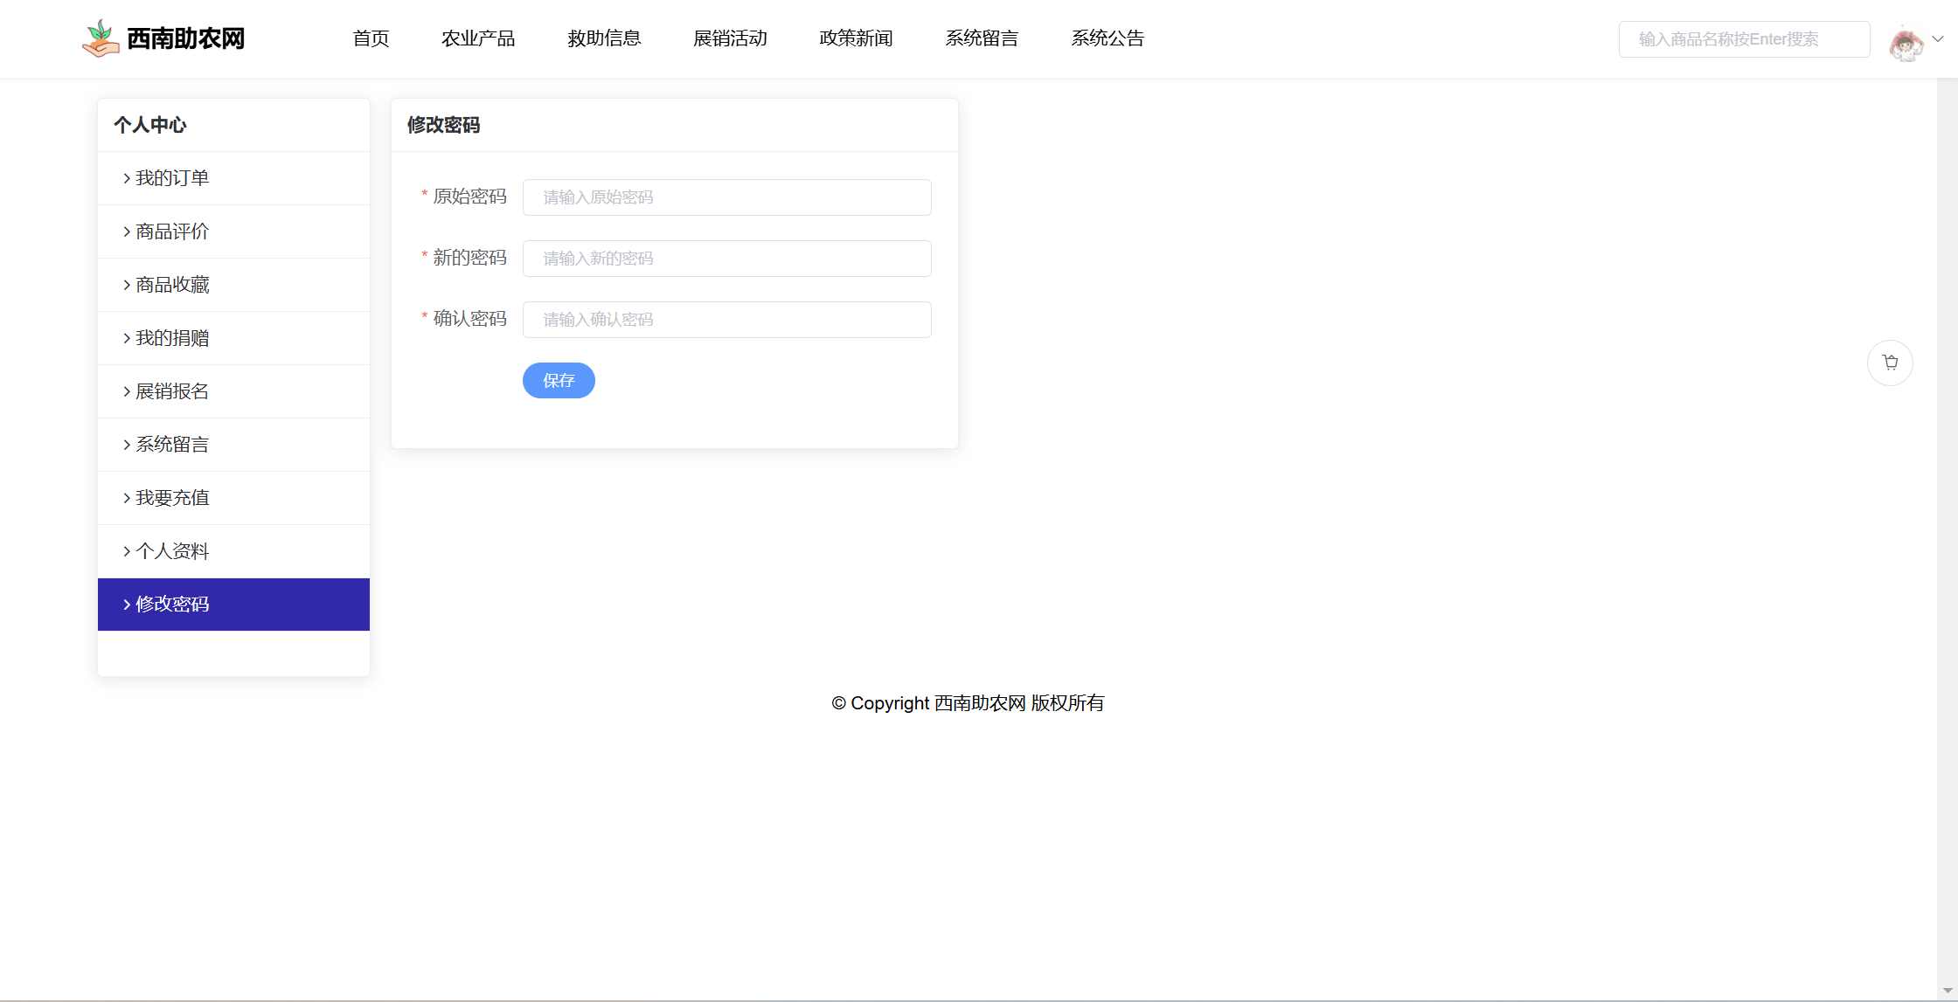Click the 西南助农网 plant logo icon
1958x1002 pixels.
tap(101, 38)
